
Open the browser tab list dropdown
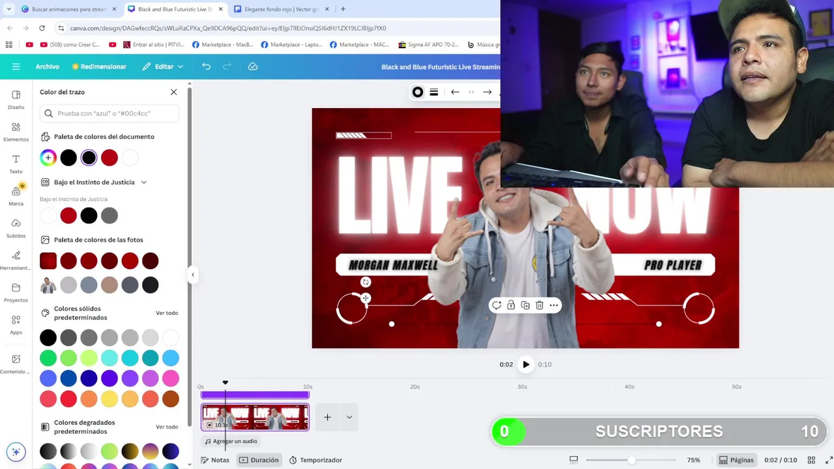click(8, 9)
